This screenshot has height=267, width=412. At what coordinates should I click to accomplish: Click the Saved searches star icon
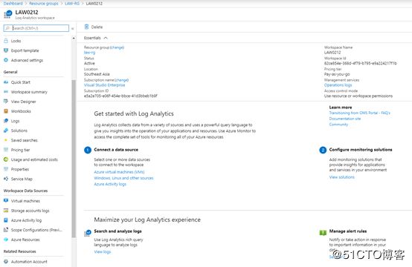click(x=6, y=140)
